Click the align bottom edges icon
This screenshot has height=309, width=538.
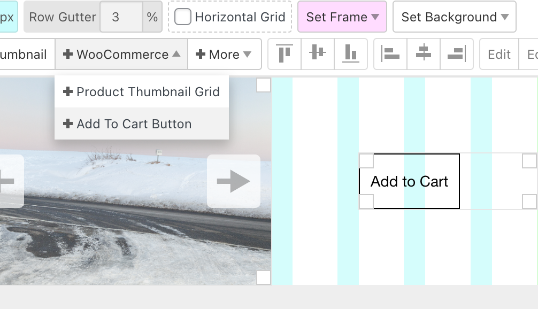point(351,54)
